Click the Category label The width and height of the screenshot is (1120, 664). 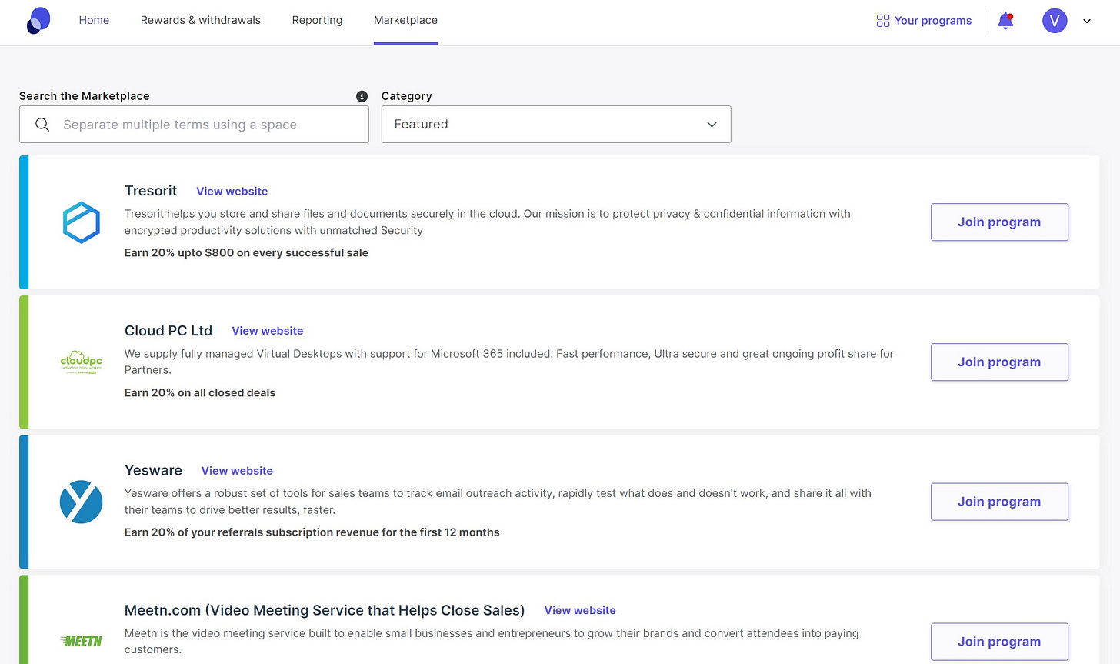(x=407, y=96)
